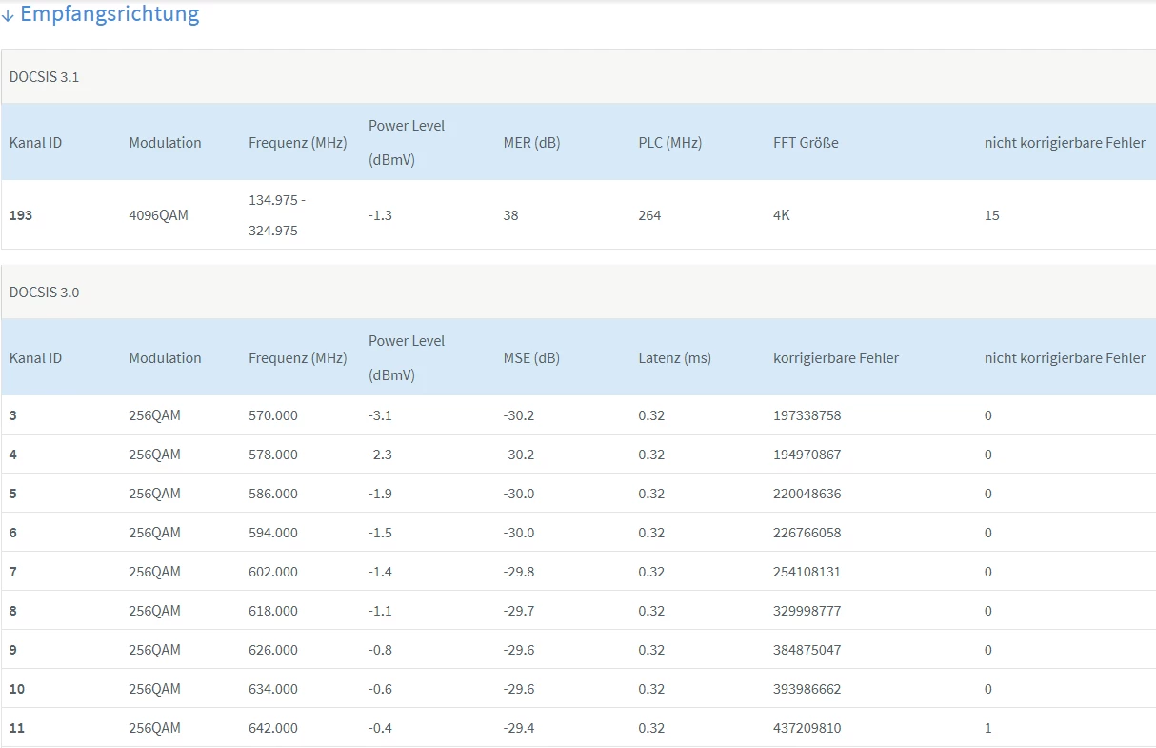This screenshot has width=1156, height=748.
Task: Click the Latenz (ms) column header
Action: [674, 358]
